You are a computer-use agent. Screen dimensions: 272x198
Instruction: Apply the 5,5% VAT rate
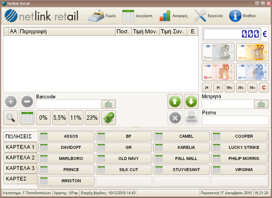(59, 118)
